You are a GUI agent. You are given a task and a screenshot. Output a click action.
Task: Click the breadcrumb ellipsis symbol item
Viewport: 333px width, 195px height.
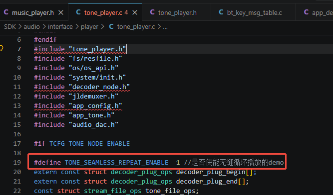click(x=165, y=27)
